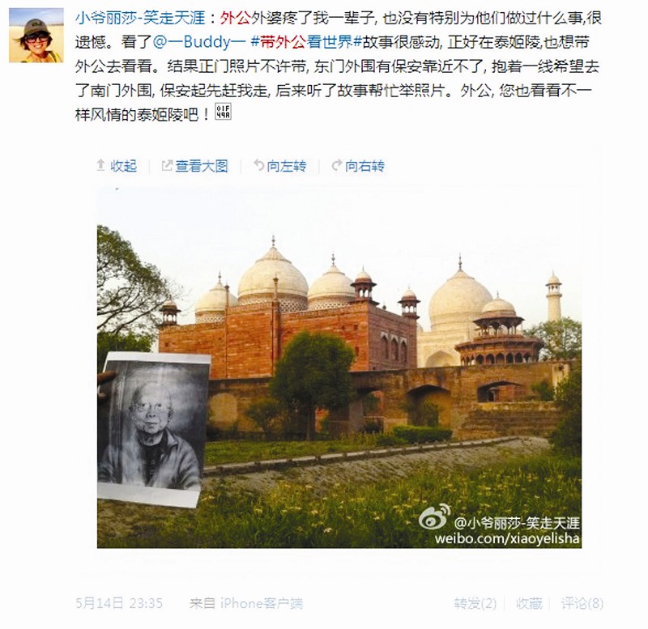Expand the comments via 评论(8)
648x629 pixels.
click(x=582, y=603)
